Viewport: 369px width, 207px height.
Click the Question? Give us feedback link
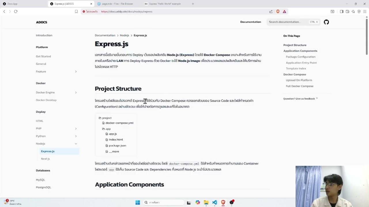pos(300,99)
